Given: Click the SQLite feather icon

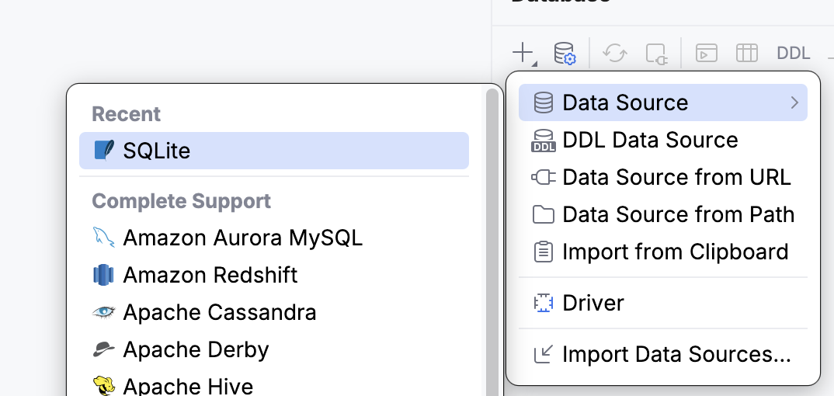Looking at the screenshot, I should tap(104, 151).
